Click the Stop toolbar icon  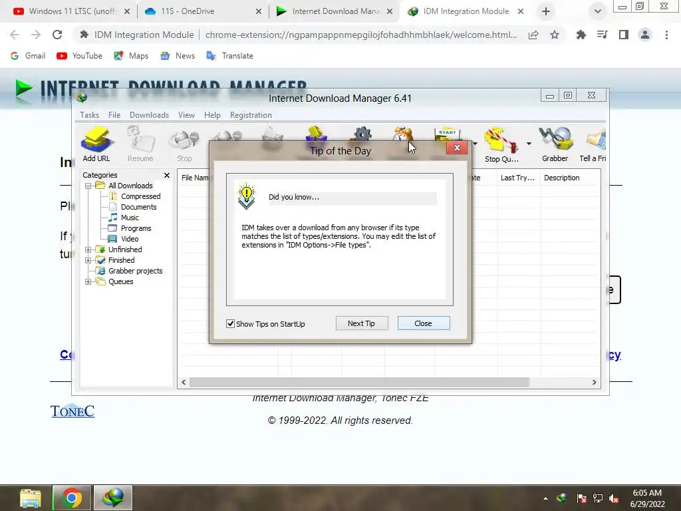coord(184,144)
